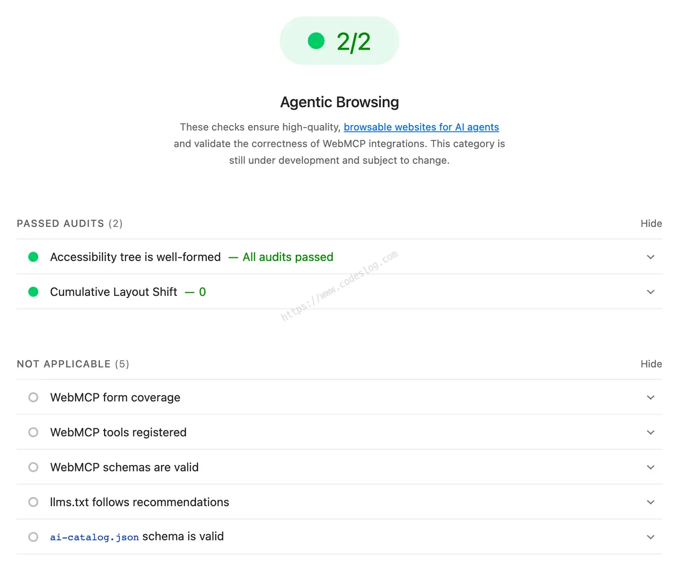Image resolution: width=679 pixels, height=571 pixels.
Task: Click 'llms.txt follows recommendations' audit title
Action: pyautogui.click(x=140, y=502)
